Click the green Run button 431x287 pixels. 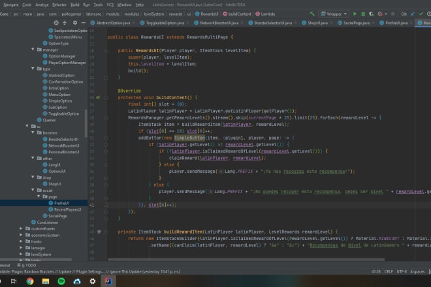(354, 13)
